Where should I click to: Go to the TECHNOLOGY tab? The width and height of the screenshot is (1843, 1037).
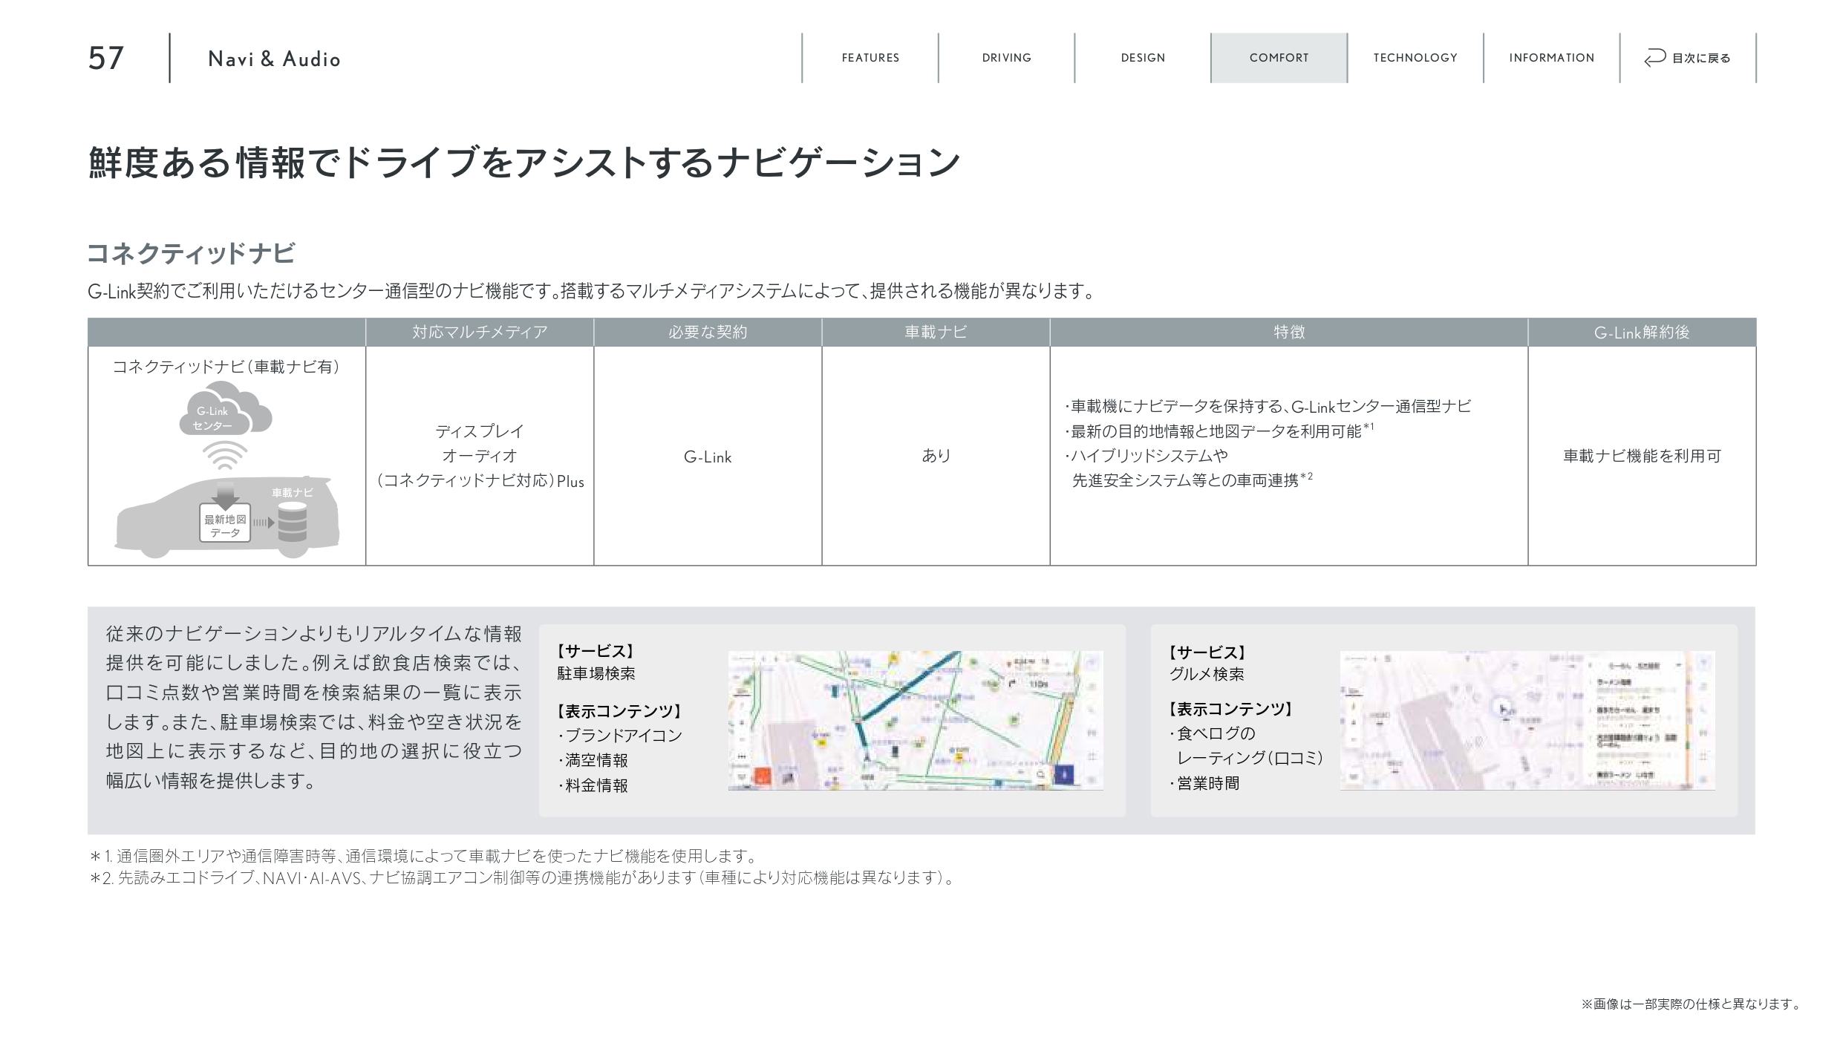pyautogui.click(x=1415, y=58)
